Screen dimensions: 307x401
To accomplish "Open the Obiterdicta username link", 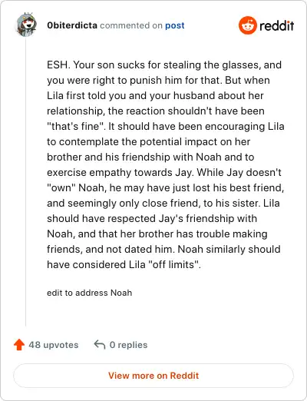I will coord(72,25).
